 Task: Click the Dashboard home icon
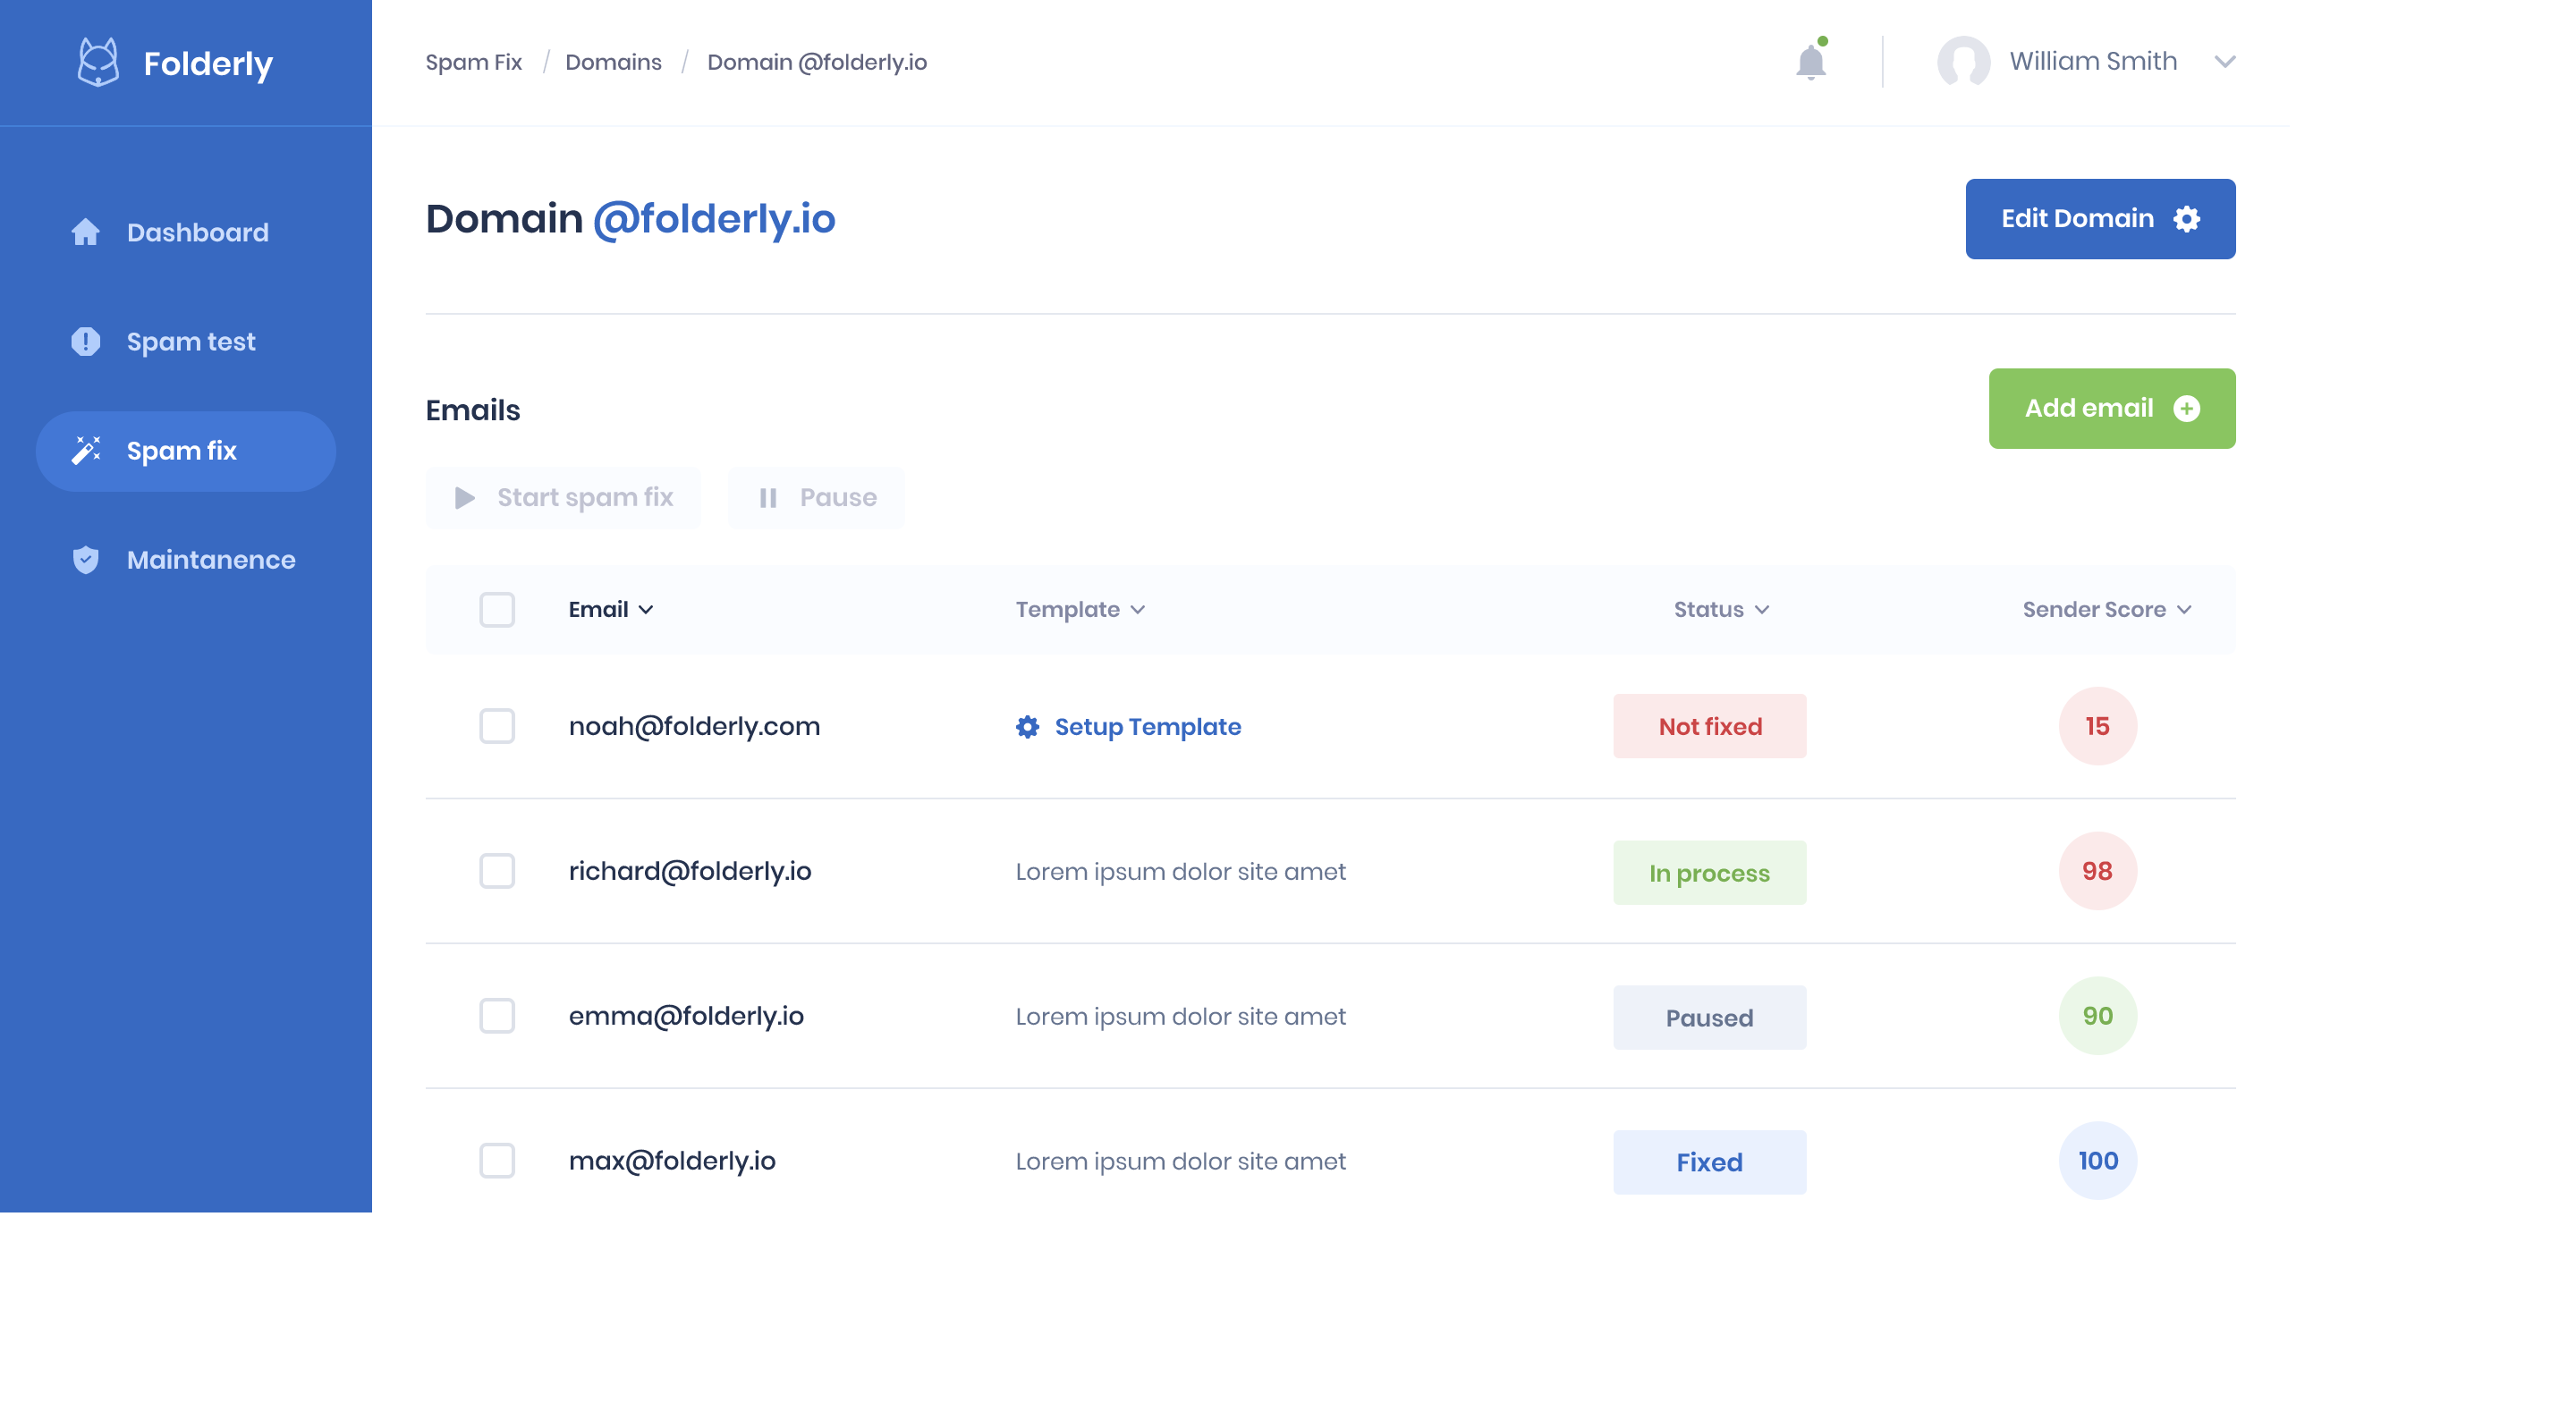tap(86, 232)
